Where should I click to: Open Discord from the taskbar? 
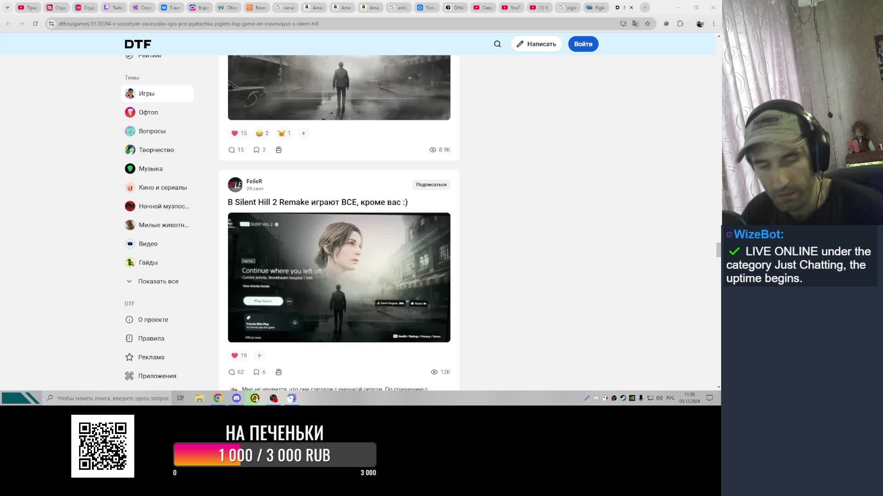click(x=236, y=398)
